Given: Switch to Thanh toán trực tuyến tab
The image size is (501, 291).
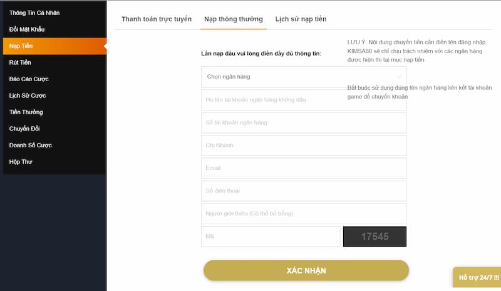Looking at the screenshot, I should point(157,19).
